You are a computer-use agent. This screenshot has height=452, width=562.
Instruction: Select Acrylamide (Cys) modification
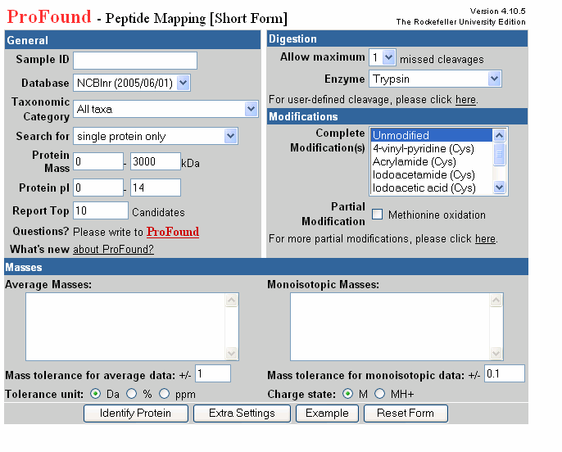[x=432, y=162]
